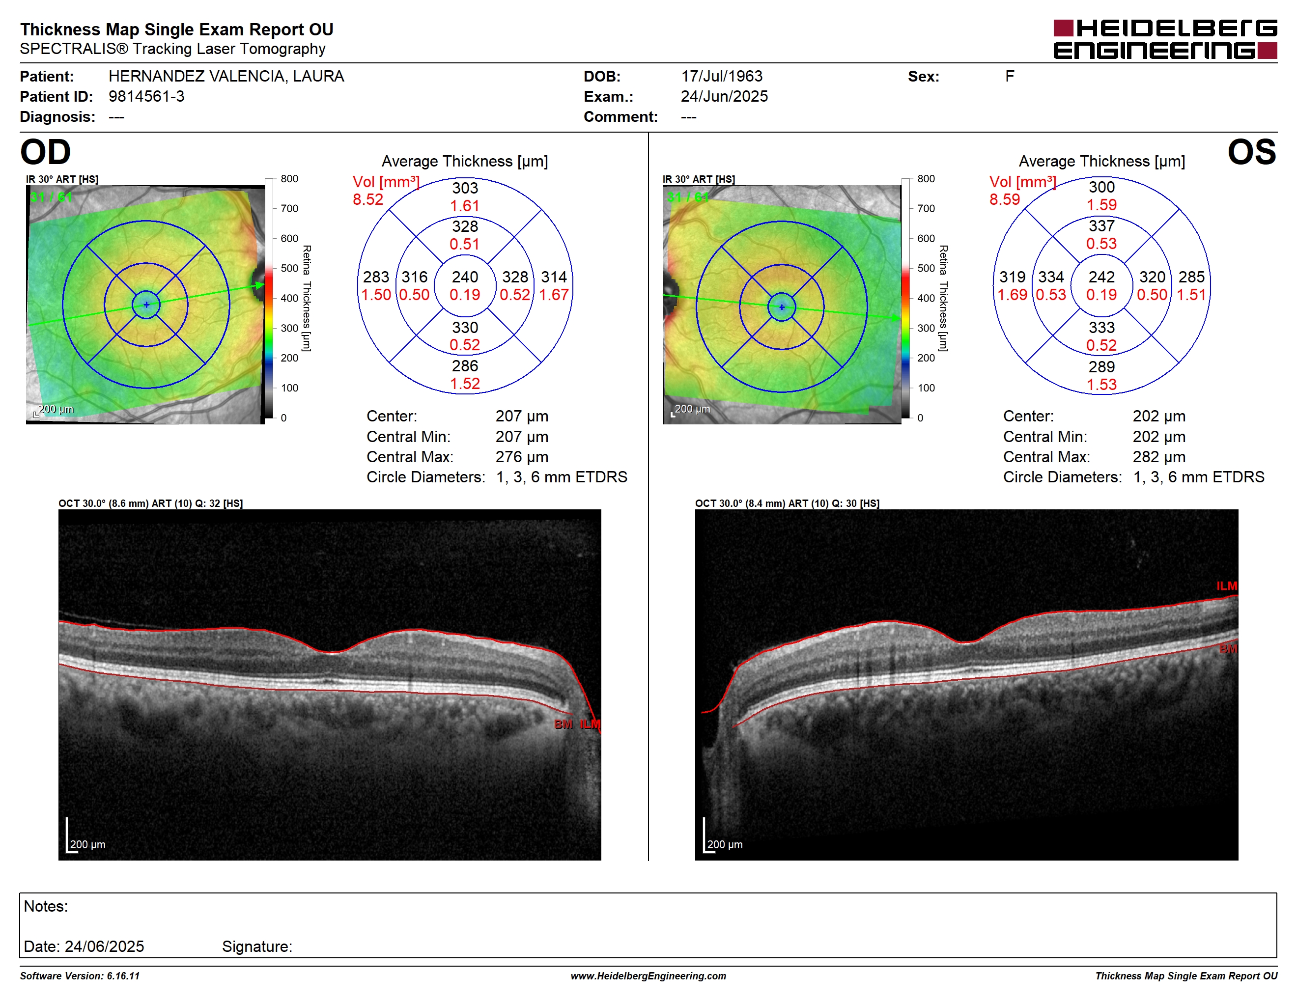
Task: Click the 200 µm scale bar in OD B-scan
Action: tap(86, 836)
